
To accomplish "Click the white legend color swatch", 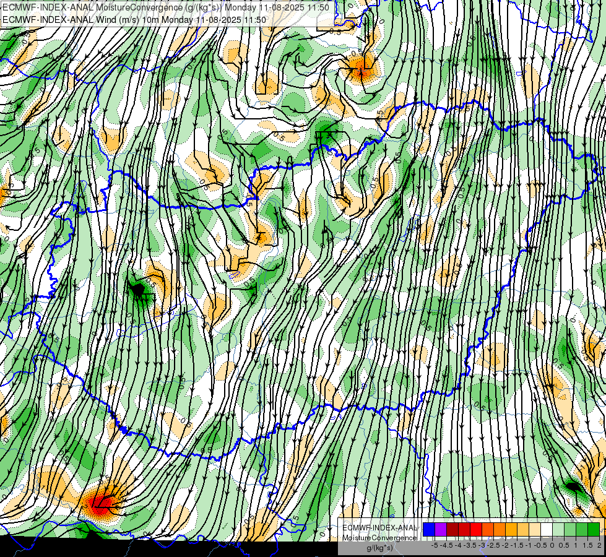I will click(547, 530).
